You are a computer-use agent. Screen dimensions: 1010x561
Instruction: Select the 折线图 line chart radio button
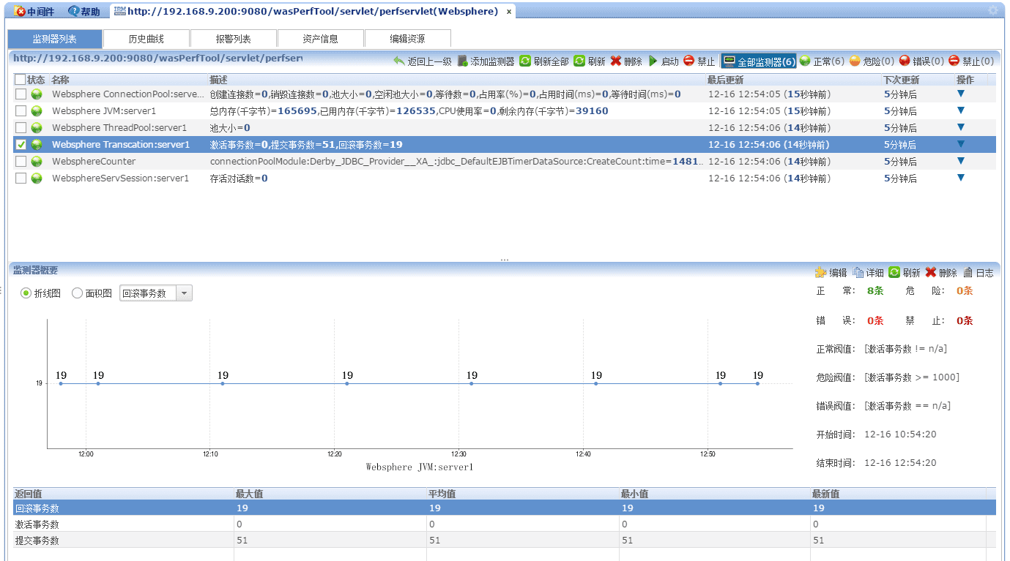(x=26, y=293)
